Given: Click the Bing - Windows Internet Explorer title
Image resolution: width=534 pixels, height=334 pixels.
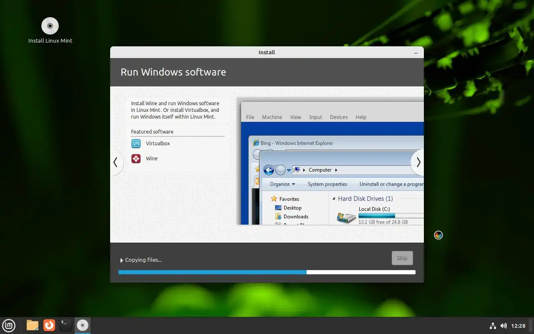Looking at the screenshot, I should tap(297, 143).
